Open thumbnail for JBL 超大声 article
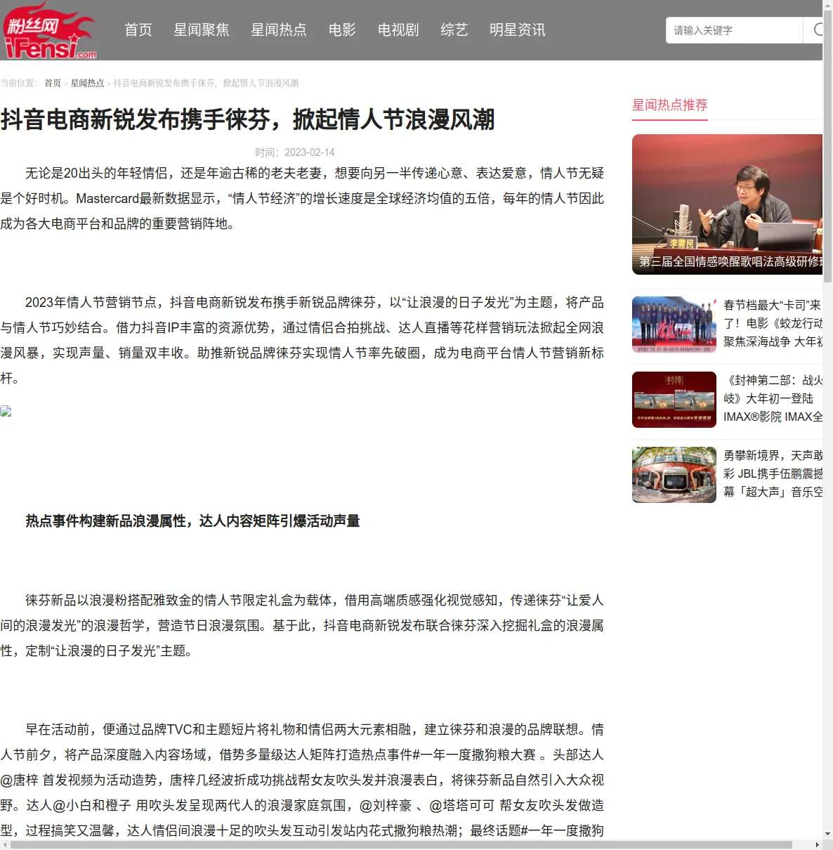833x850 pixels. 674,475
